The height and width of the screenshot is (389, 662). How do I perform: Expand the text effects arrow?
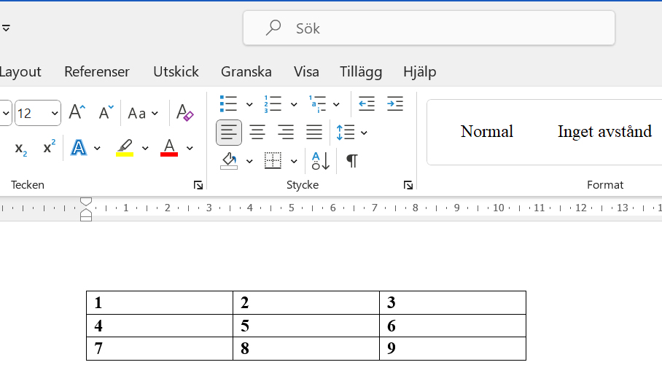[x=97, y=148]
